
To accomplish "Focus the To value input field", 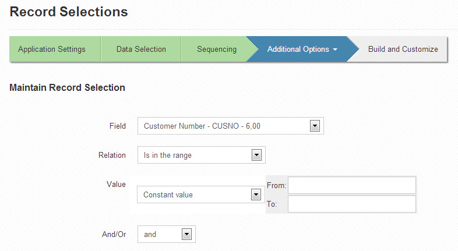I will pyautogui.click(x=352, y=204).
